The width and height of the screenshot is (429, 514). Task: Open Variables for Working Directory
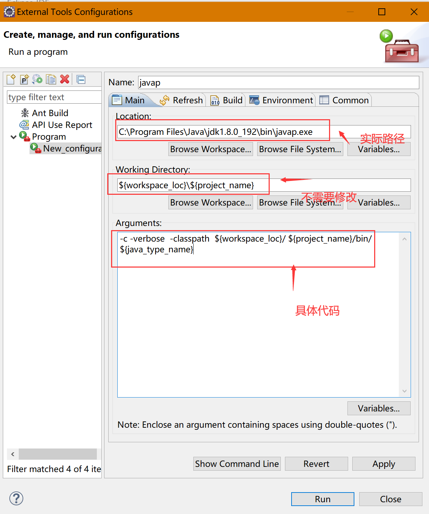tap(379, 202)
